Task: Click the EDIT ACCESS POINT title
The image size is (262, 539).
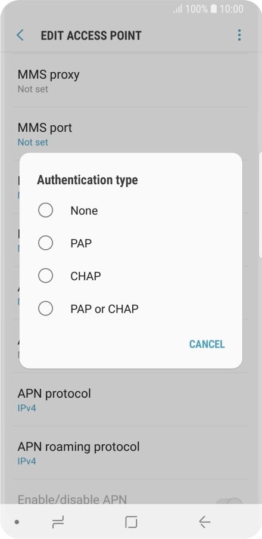Action: coord(91,35)
